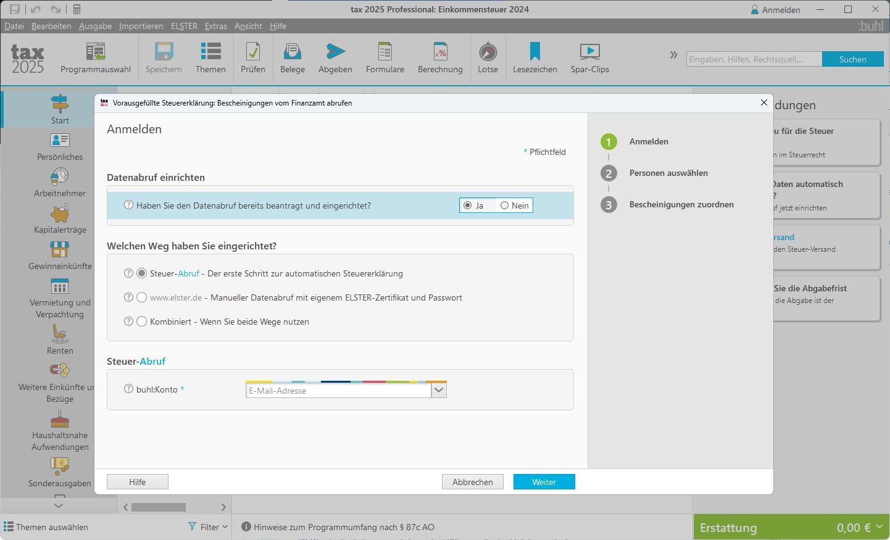Click the Weiter button
This screenshot has width=890, height=540.
(544, 482)
